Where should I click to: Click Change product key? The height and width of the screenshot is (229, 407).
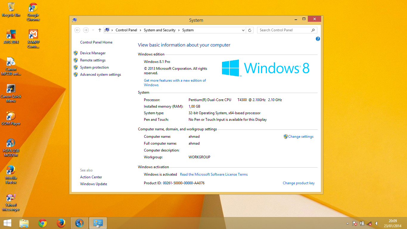pos(299,183)
